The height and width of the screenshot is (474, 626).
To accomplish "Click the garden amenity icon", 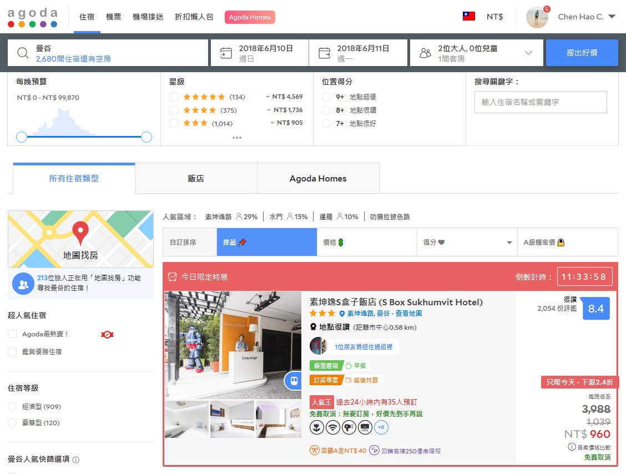I will coord(316,427).
